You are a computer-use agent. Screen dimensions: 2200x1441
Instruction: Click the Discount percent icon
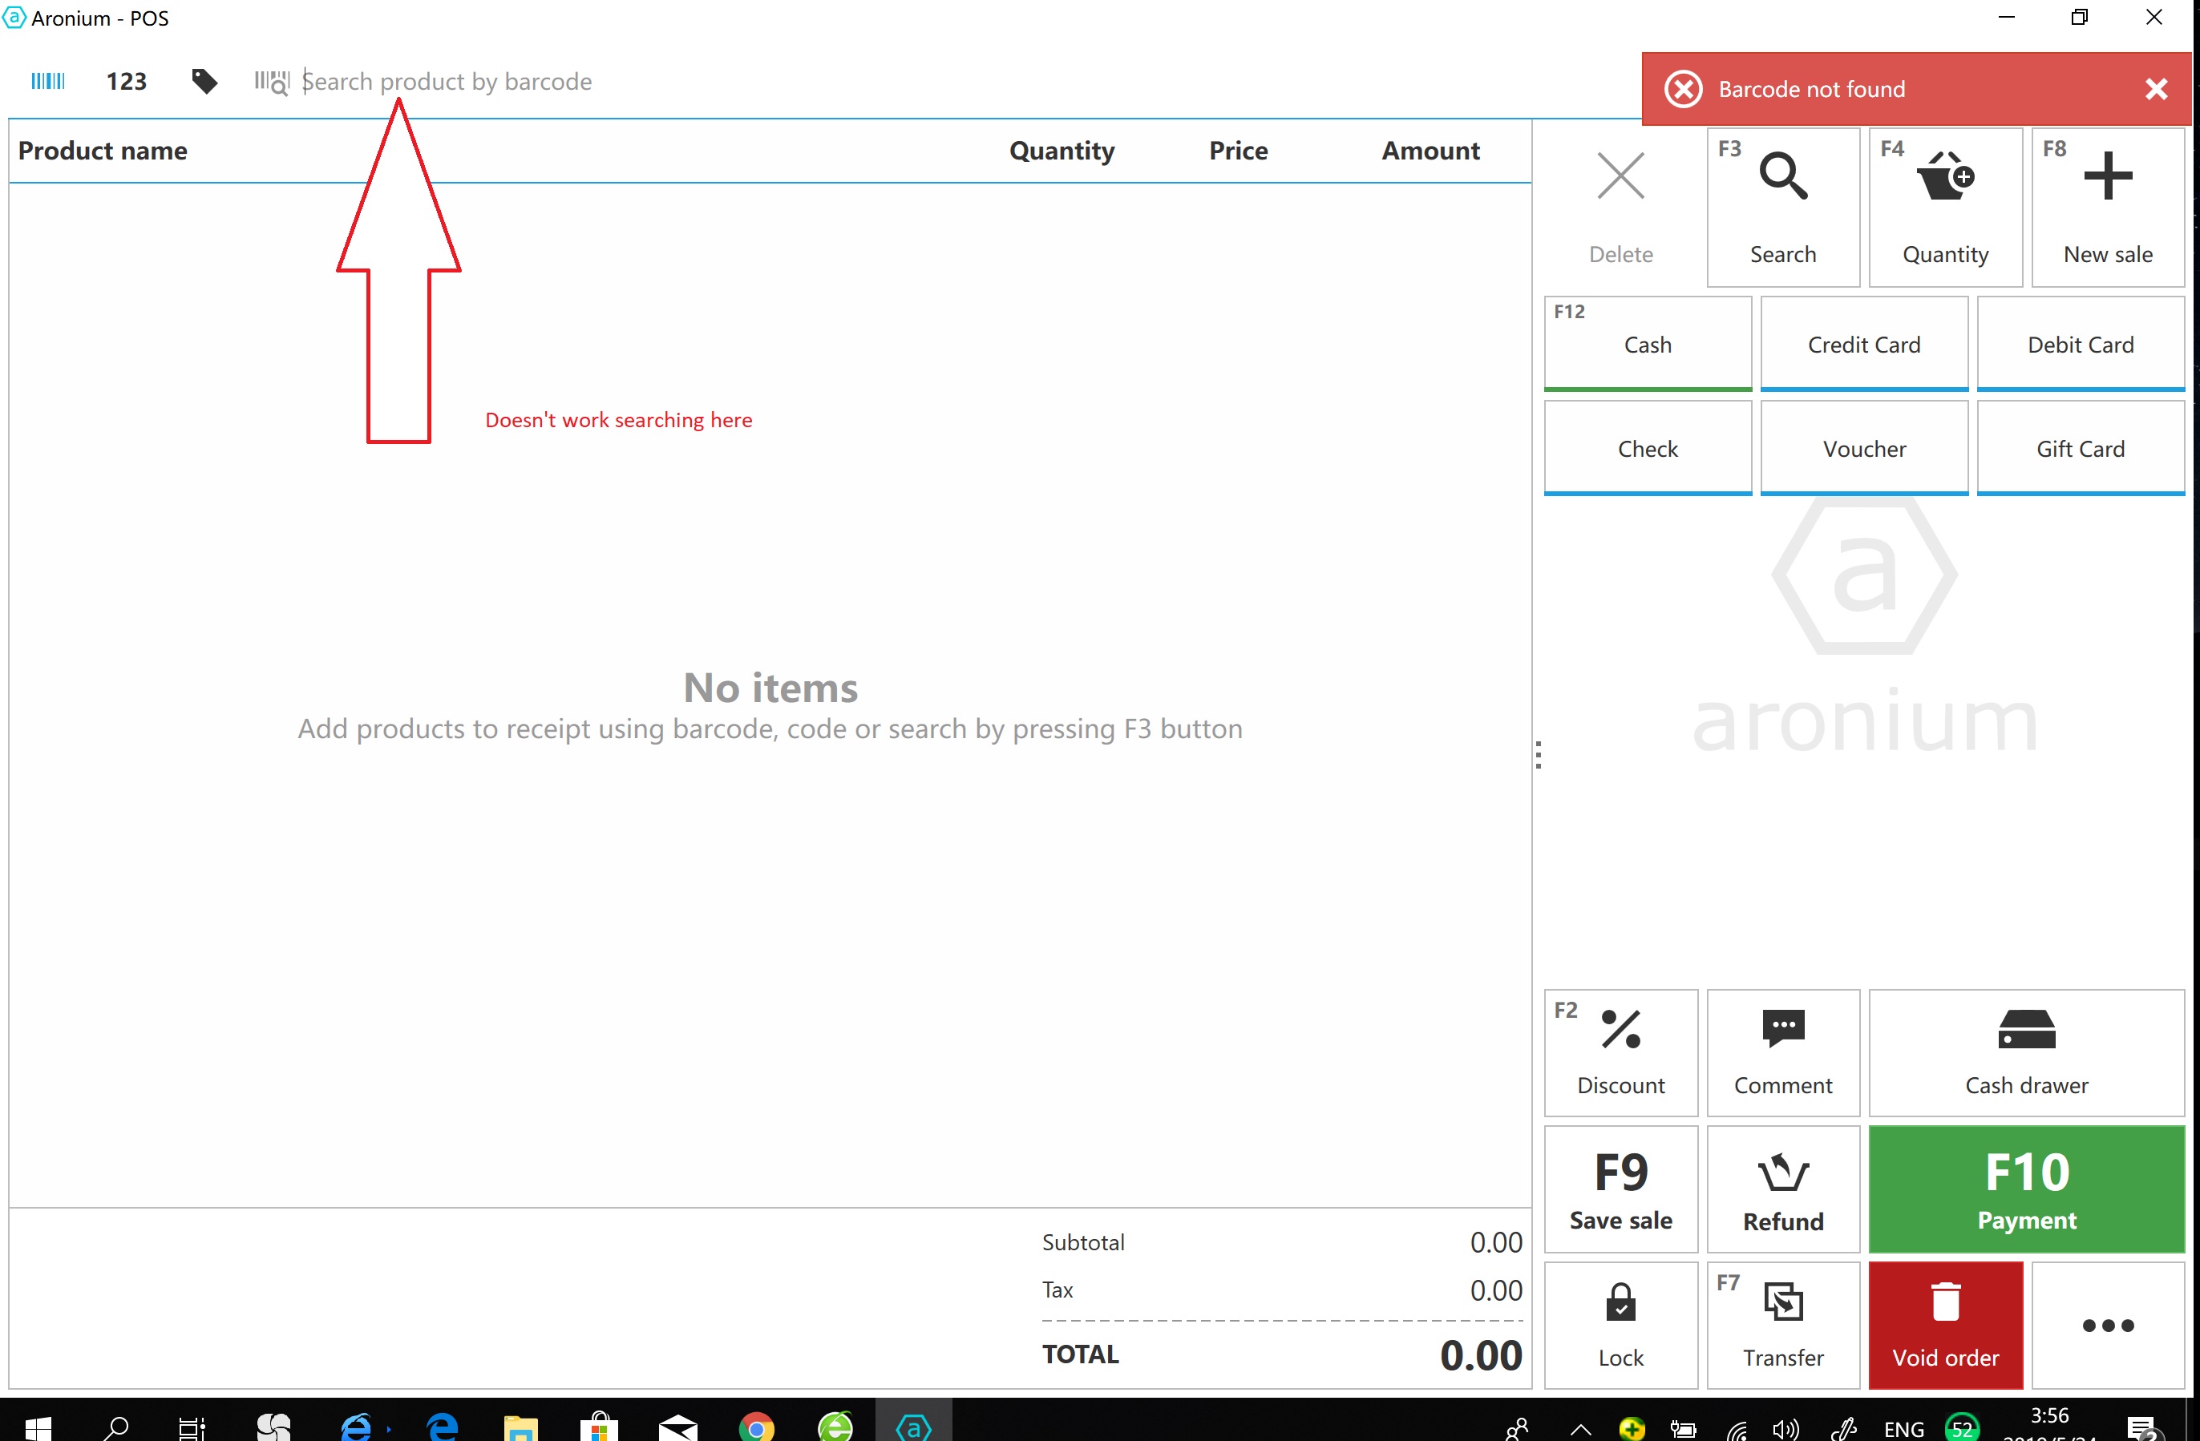pos(1620,1051)
